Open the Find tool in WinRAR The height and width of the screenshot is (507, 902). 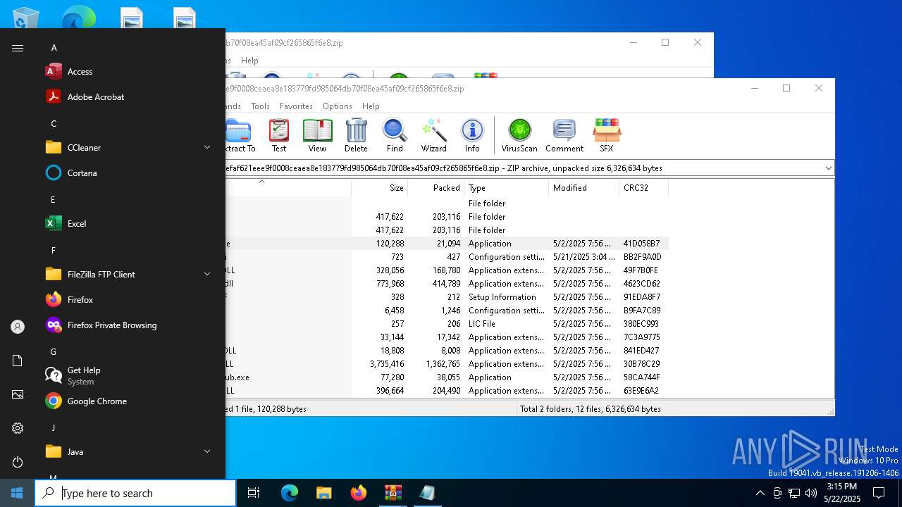395,135
